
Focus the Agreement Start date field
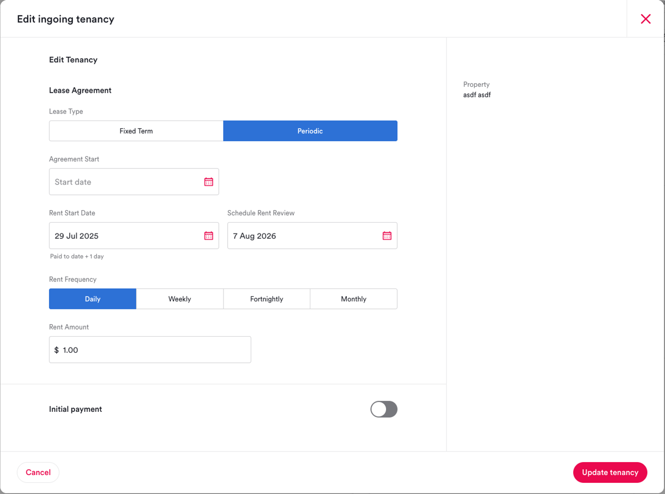[x=134, y=182]
